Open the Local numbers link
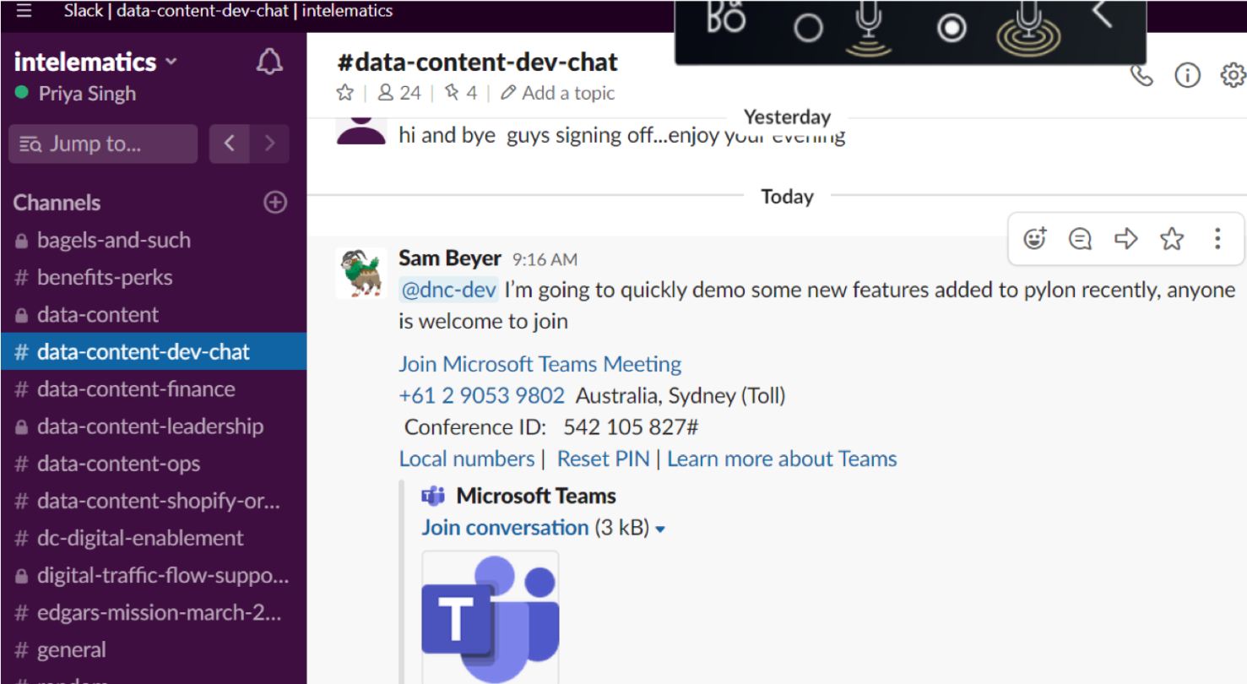 tap(467, 459)
